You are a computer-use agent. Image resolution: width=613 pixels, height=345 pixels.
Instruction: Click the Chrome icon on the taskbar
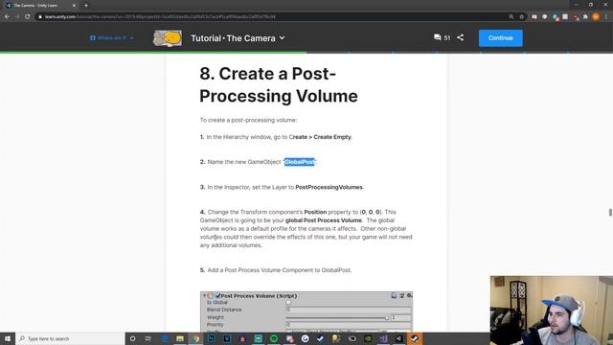point(195,338)
